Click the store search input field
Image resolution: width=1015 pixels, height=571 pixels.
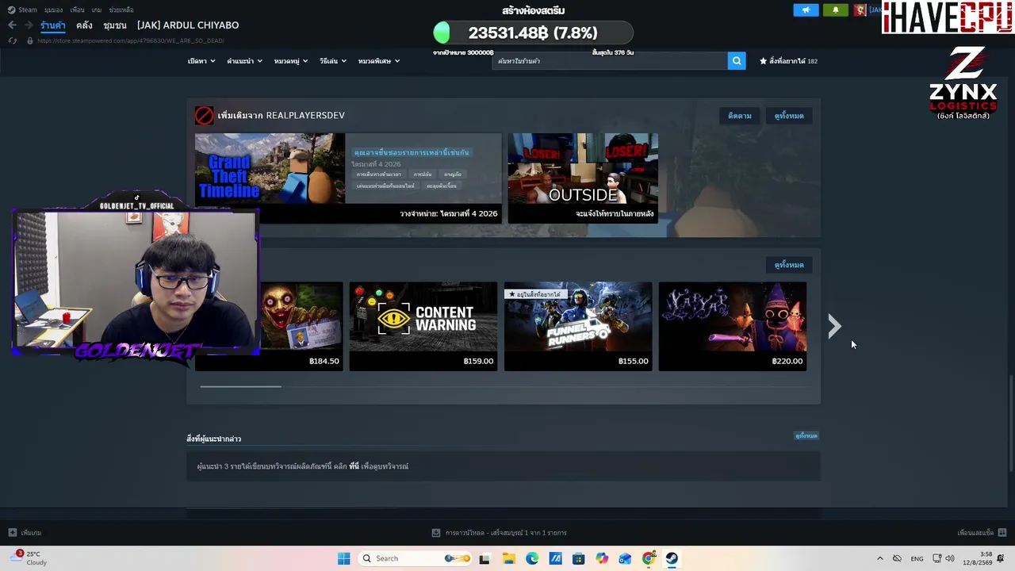[609, 61]
